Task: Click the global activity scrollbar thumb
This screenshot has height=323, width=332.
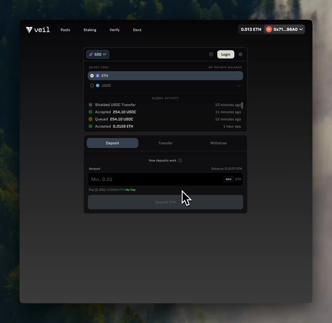Action: point(242,105)
